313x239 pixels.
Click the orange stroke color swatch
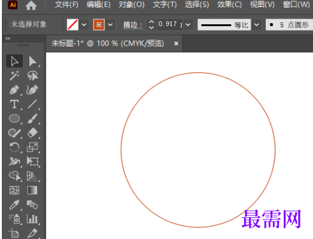point(99,25)
